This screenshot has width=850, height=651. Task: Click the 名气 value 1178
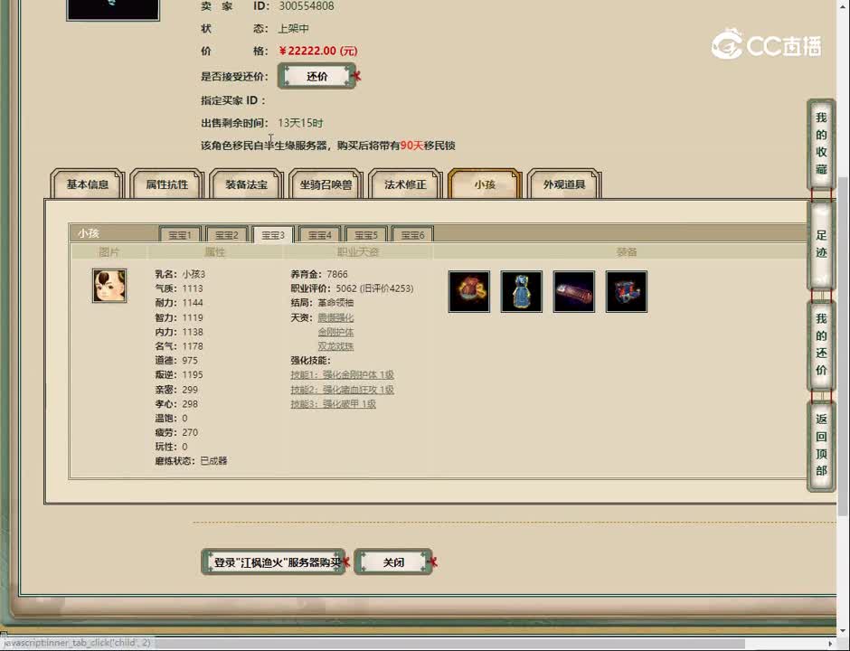point(193,345)
